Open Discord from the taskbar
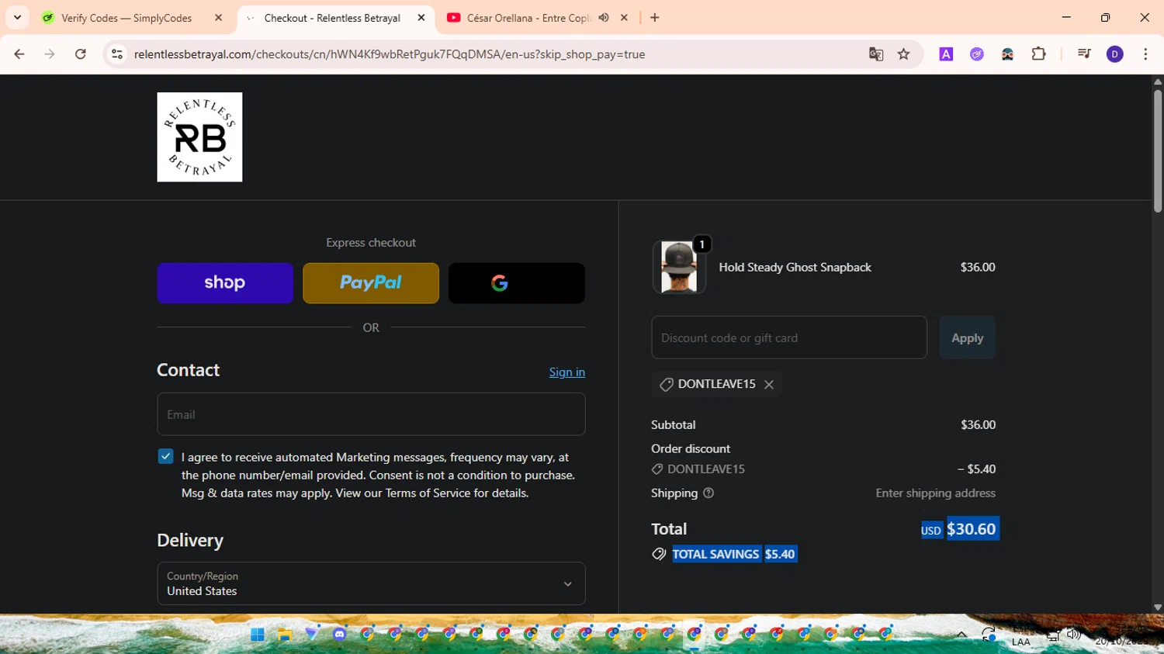 click(340, 635)
